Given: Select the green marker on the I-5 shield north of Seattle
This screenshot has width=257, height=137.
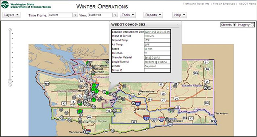Looking at the screenshot, I should [x=94, y=85].
